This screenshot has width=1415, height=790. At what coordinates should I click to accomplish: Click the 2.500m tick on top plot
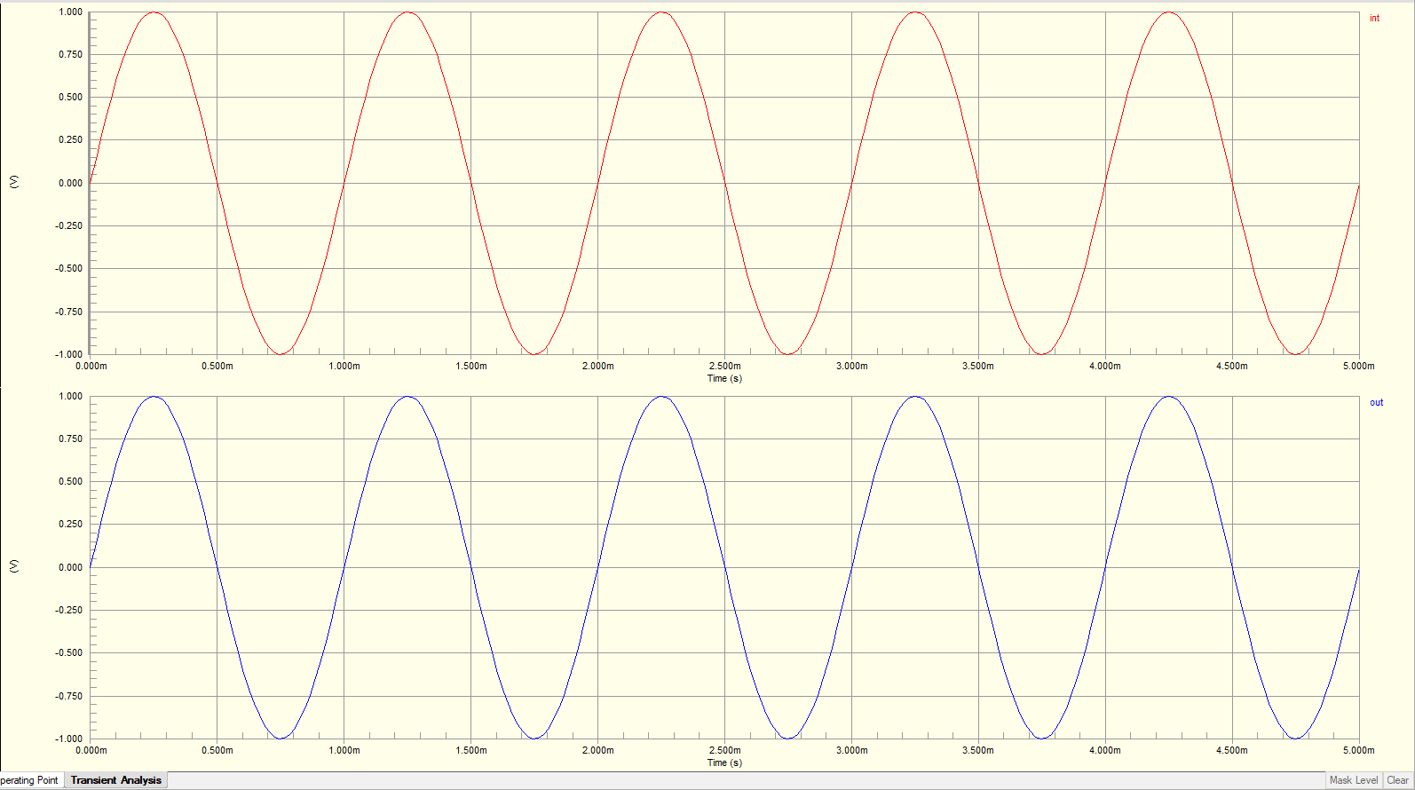coord(724,366)
